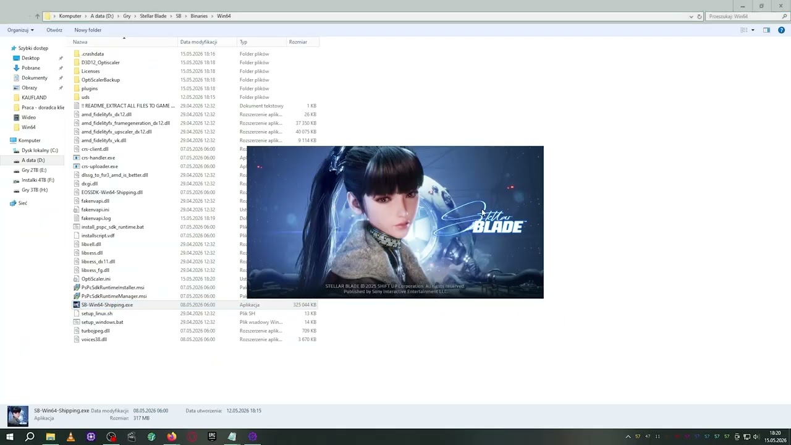Image resolution: width=791 pixels, height=445 pixels.
Task: Navigate to Gry in the address path
Action: point(127,16)
